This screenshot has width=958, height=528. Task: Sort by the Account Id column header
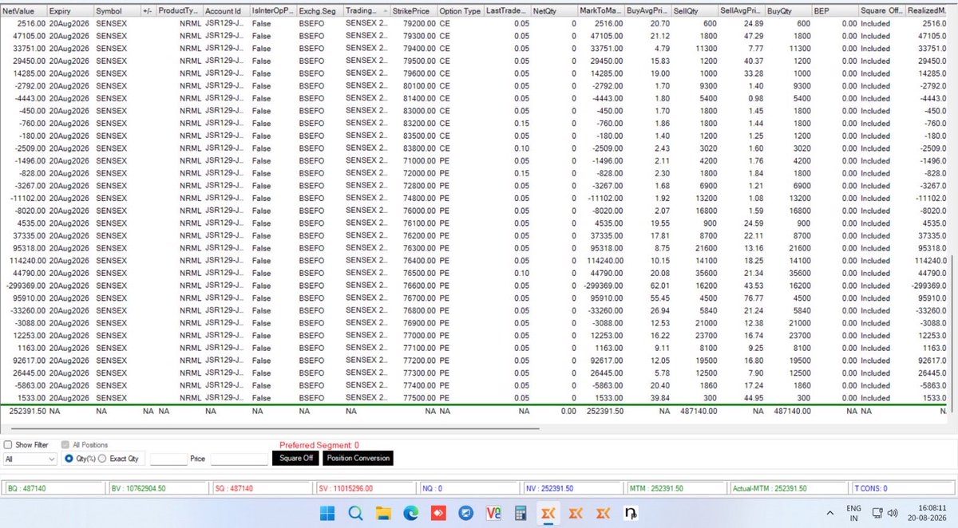225,12
